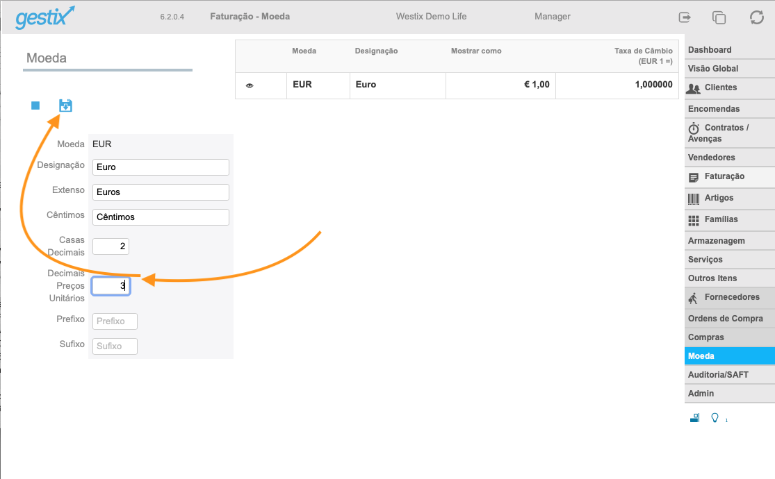Open Outros Itens menu item
Image resolution: width=775 pixels, height=479 pixels.
pos(730,278)
